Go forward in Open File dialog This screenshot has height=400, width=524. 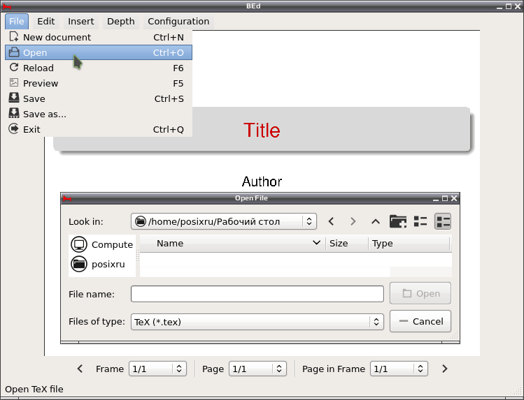point(353,221)
